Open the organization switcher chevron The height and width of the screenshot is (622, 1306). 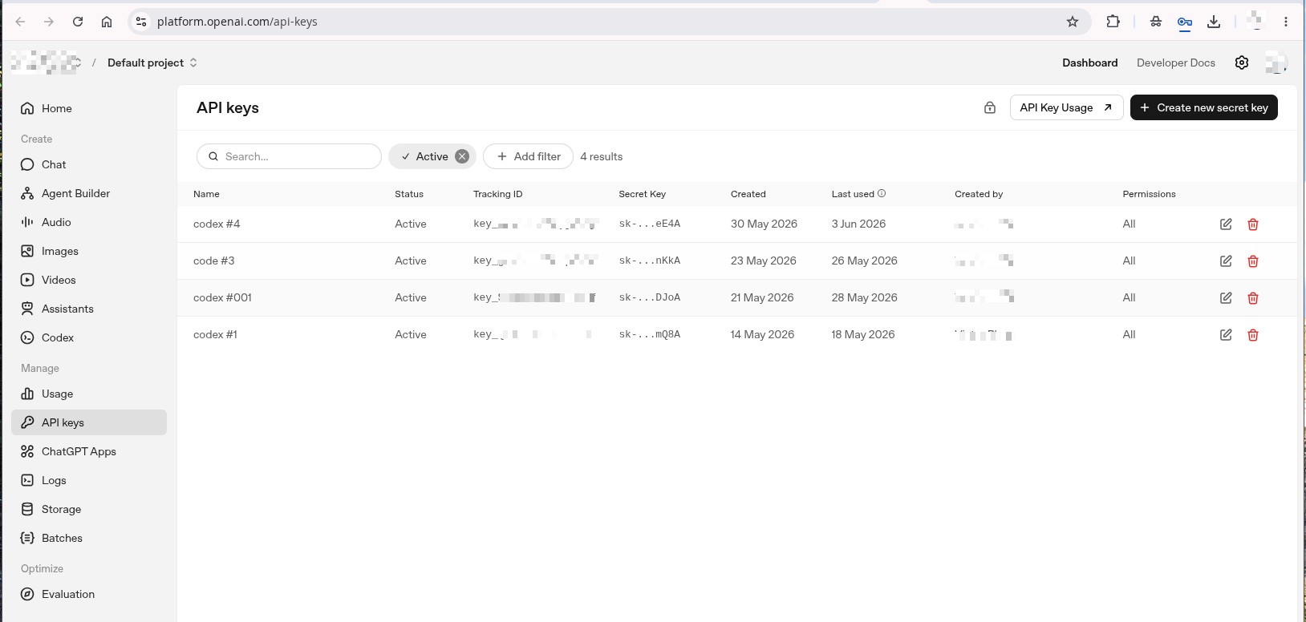click(79, 63)
